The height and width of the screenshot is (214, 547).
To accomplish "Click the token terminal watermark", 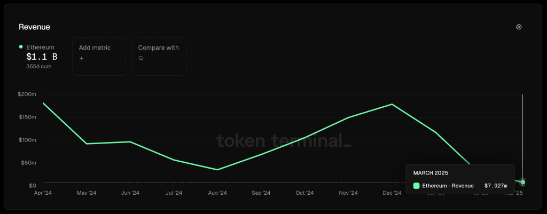I will (x=284, y=140).
